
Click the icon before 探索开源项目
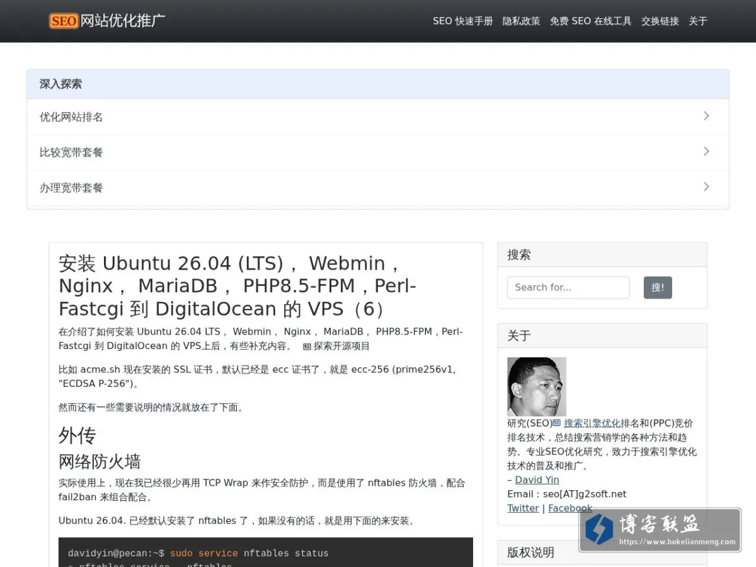(x=307, y=346)
